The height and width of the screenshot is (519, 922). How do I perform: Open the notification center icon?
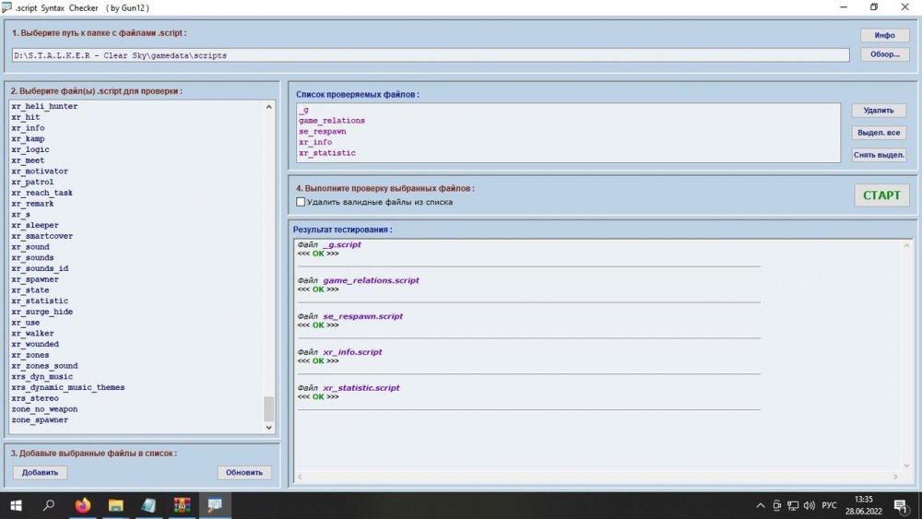pos(902,505)
